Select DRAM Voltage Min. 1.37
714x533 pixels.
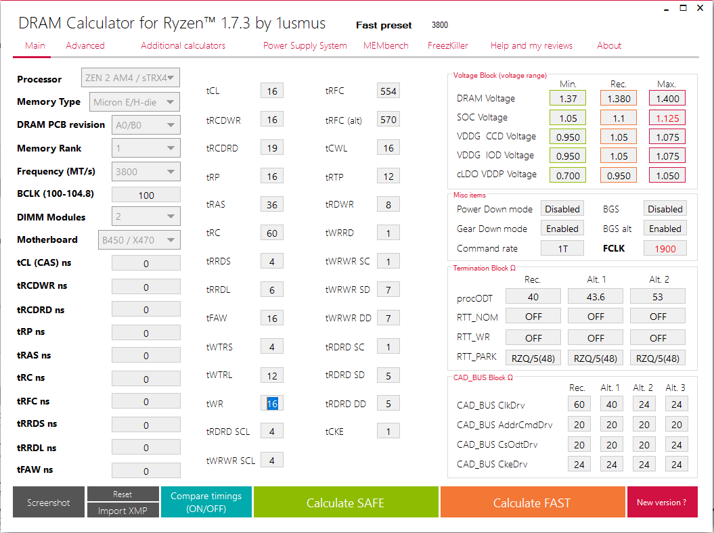(568, 98)
